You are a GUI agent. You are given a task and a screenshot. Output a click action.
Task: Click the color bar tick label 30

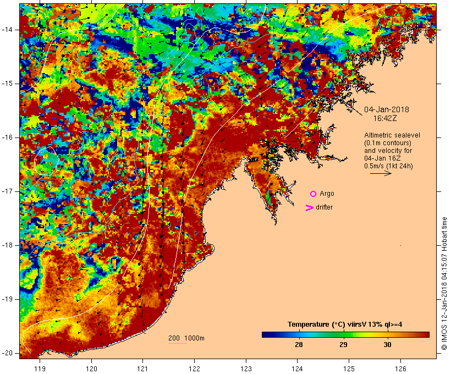(387, 344)
